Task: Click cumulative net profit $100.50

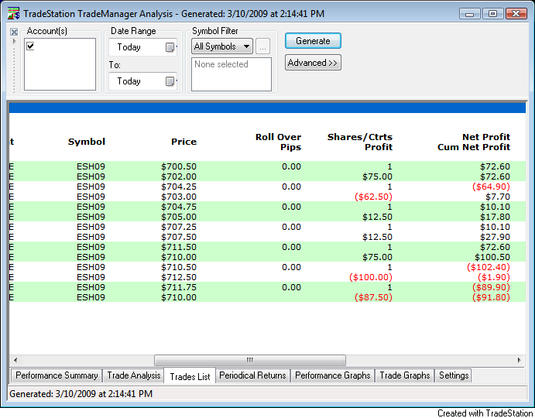Action: (492, 257)
